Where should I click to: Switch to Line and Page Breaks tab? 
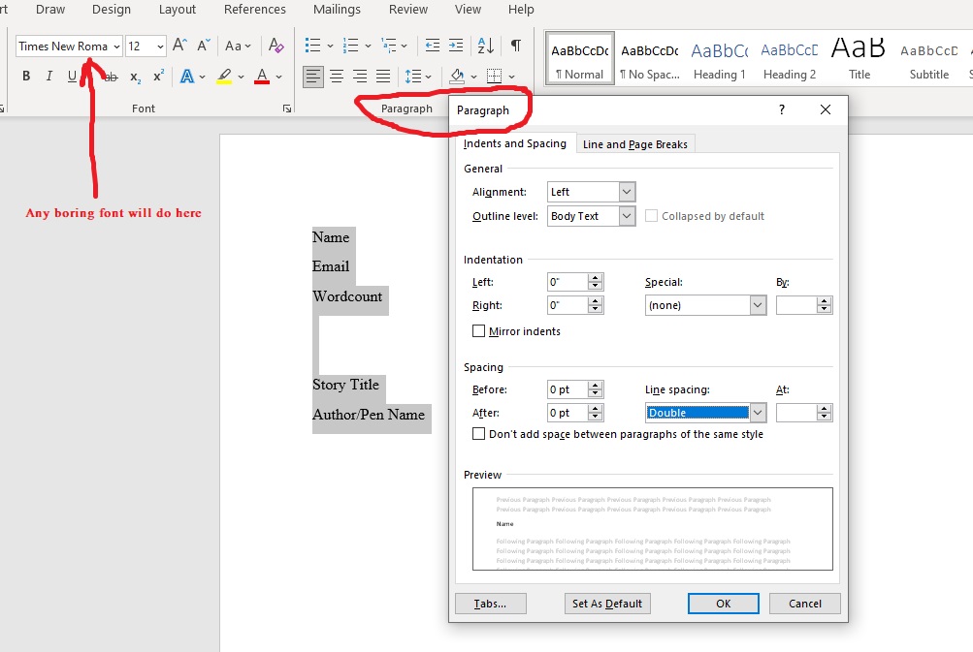634,144
